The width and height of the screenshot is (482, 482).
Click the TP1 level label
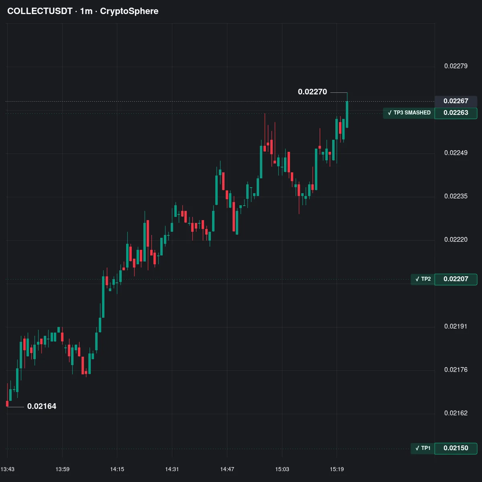point(423,448)
